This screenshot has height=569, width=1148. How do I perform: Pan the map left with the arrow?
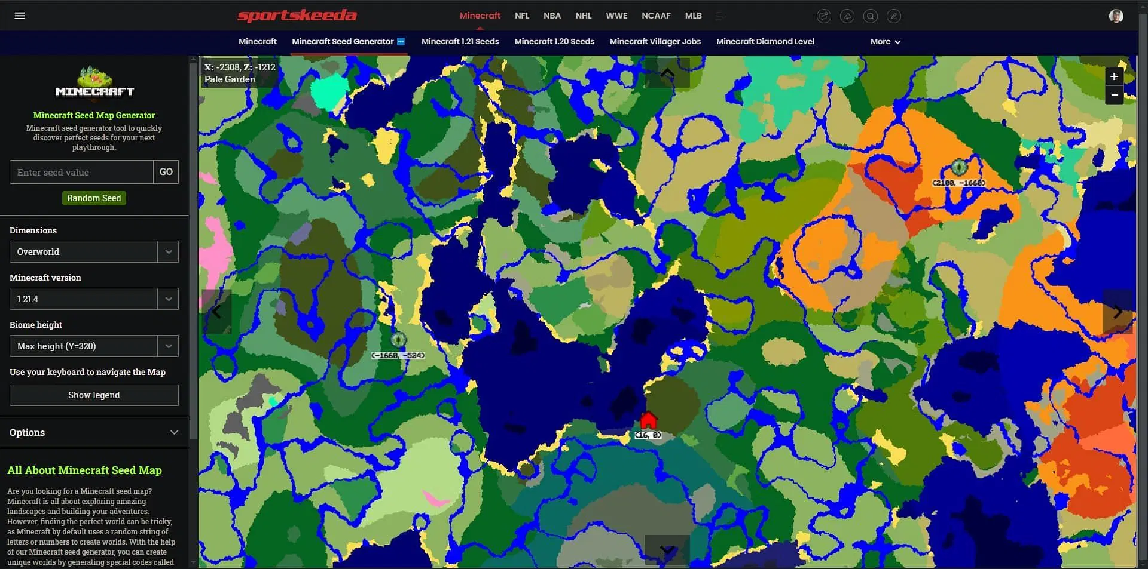pos(216,311)
